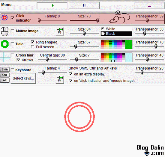The image size is (165, 157).
Task: Open the Select keys... button
Action: pos(23,78)
